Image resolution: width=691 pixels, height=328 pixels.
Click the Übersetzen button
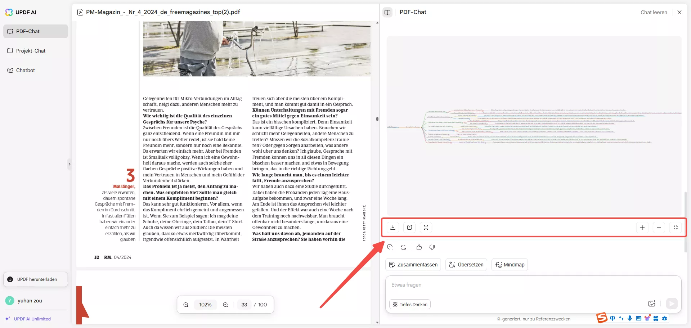tap(466, 265)
